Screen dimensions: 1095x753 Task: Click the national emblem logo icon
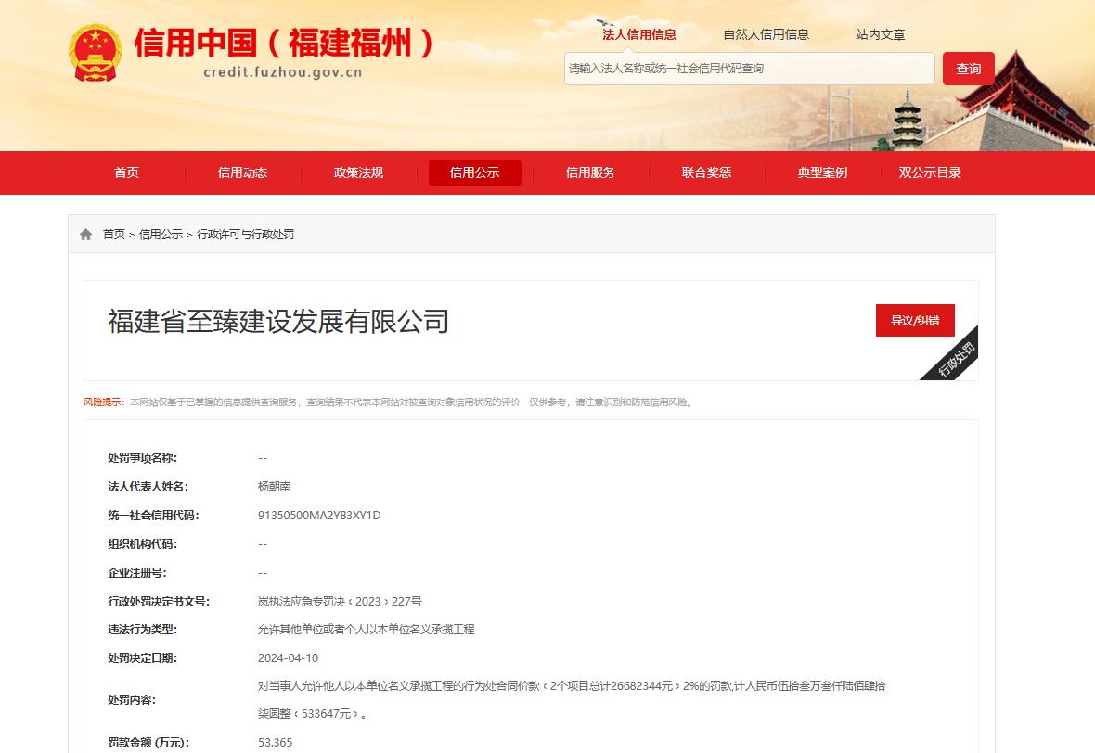[x=95, y=52]
